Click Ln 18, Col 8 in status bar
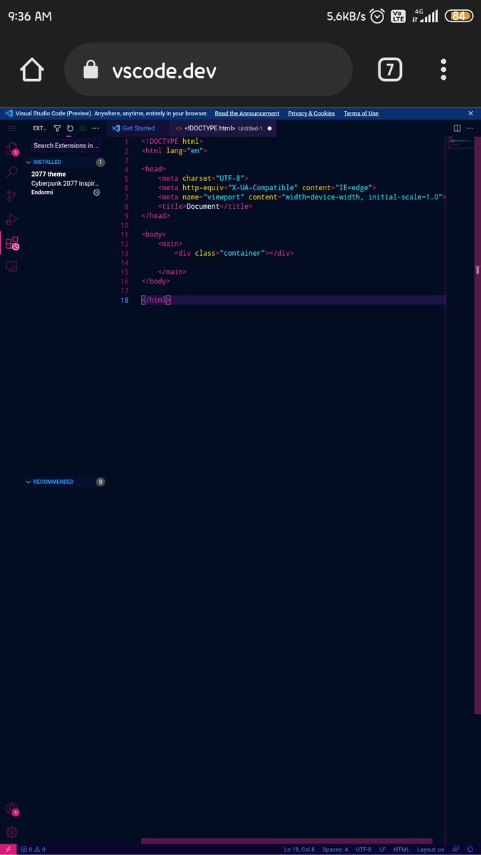The image size is (481, 855). [299, 849]
